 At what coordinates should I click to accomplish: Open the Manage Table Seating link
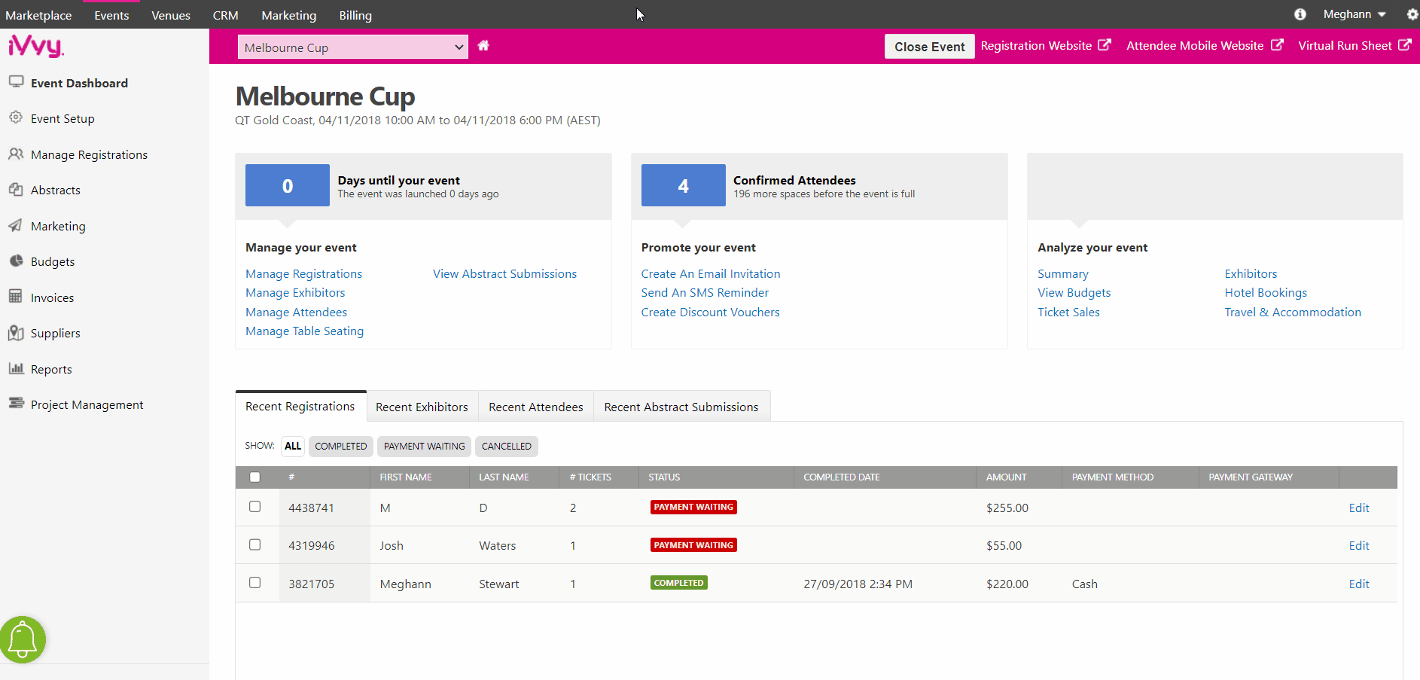(x=304, y=331)
